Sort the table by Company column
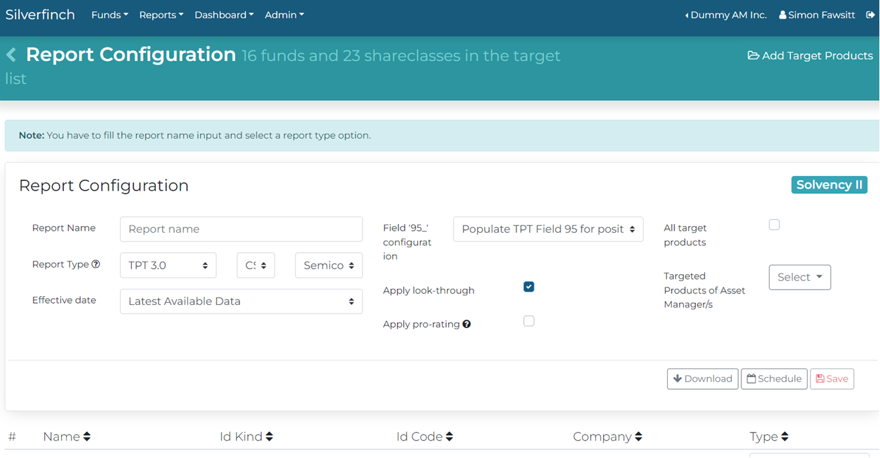880x458 pixels. click(x=638, y=437)
